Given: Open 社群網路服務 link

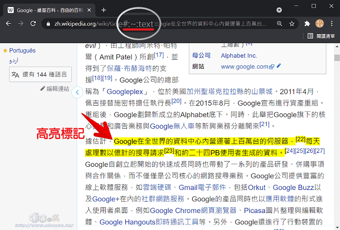Looking at the screenshot, I should pos(163,199).
